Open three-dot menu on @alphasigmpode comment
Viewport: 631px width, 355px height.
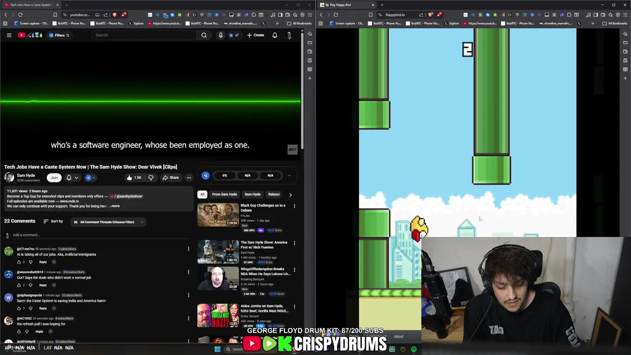click(x=188, y=295)
